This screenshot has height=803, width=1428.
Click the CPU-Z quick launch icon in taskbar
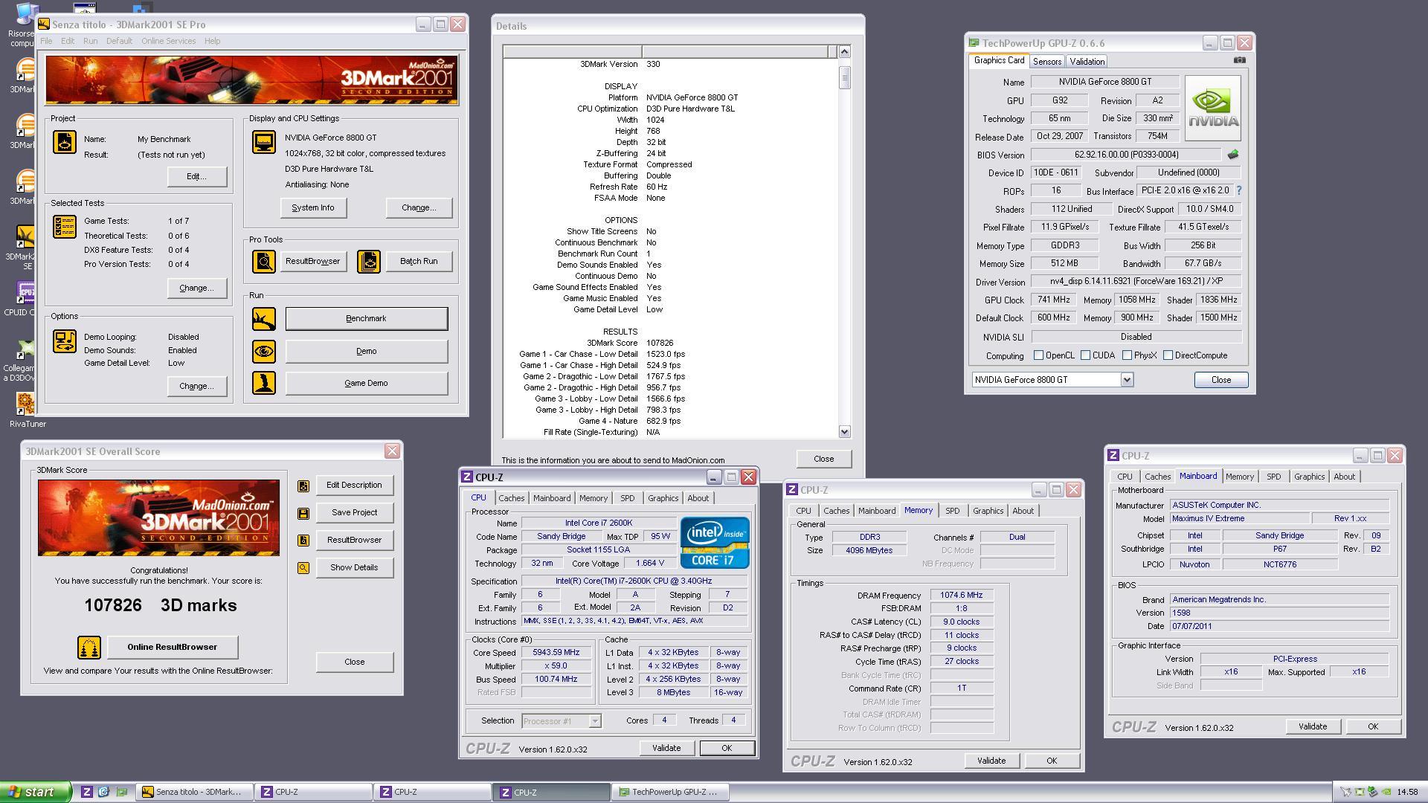(87, 792)
